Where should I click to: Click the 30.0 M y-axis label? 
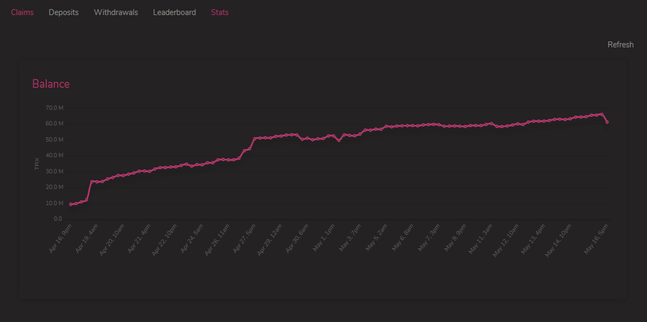(54, 171)
